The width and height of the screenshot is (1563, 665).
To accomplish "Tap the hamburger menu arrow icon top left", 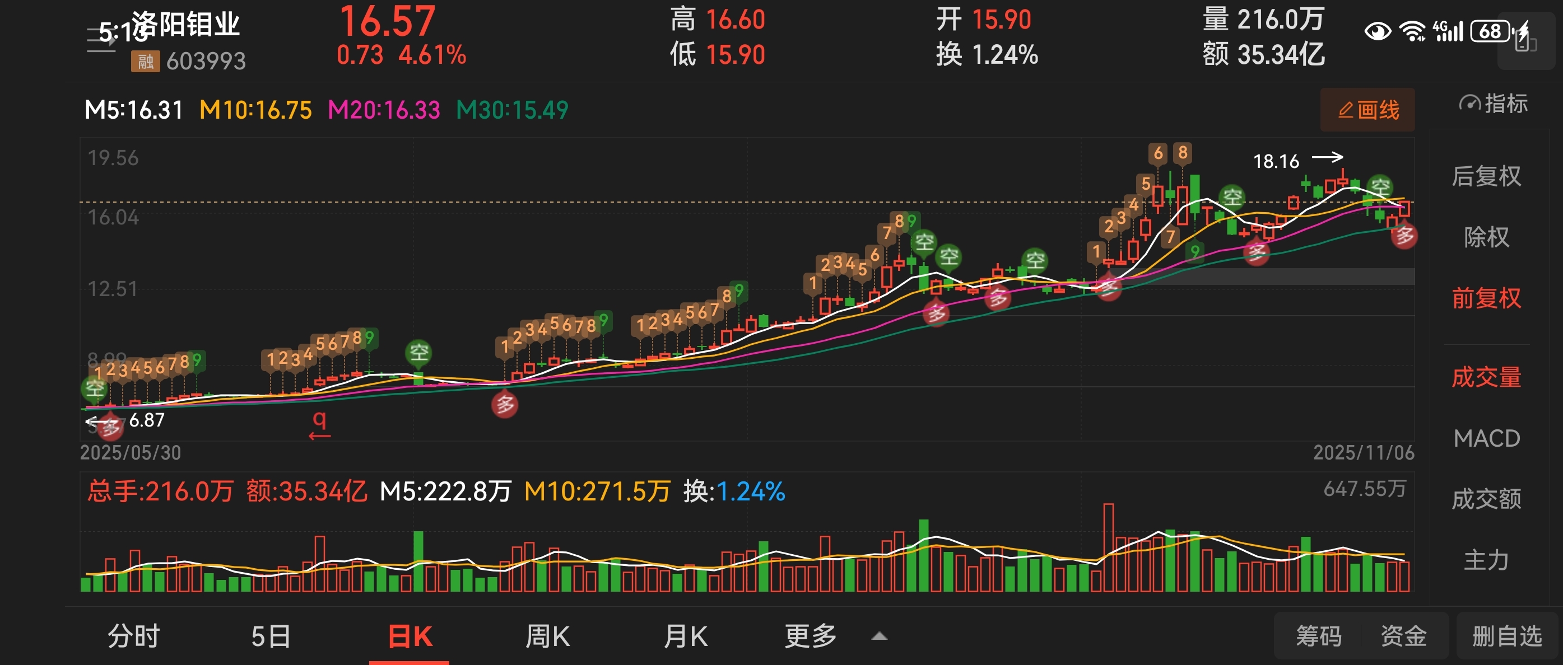I will [101, 40].
